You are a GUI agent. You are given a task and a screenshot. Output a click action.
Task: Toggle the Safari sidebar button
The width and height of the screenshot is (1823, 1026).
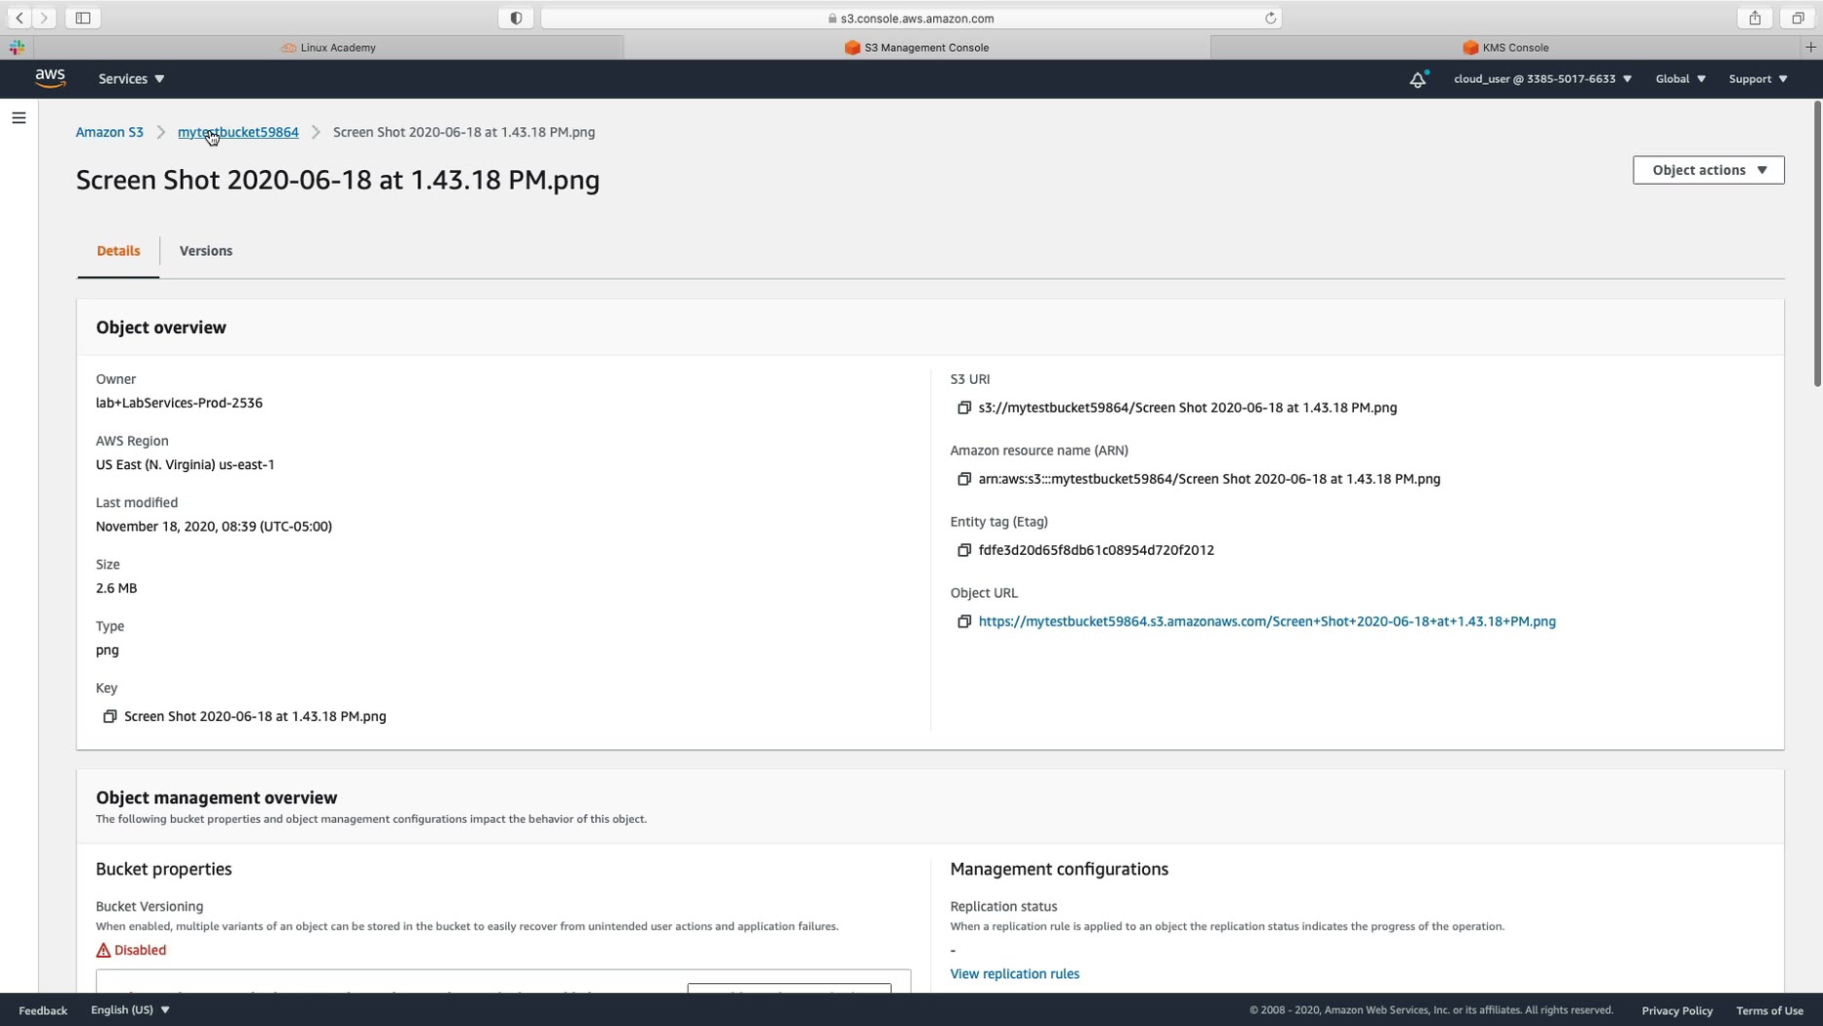(x=83, y=18)
